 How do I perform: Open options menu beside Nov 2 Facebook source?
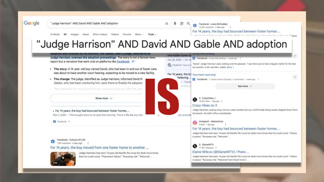pos(69,122)
